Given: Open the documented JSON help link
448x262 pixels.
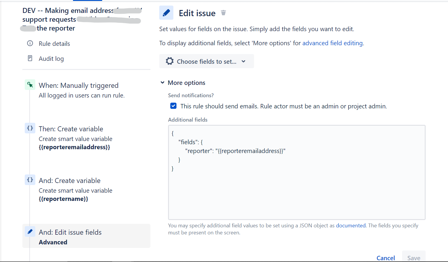Looking at the screenshot, I should (x=351, y=226).
